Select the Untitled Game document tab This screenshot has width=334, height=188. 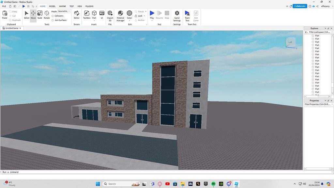coord(12,28)
